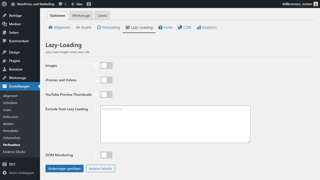Go to the Preloading section
Screen dimensions: 320x180
coord(108,27)
